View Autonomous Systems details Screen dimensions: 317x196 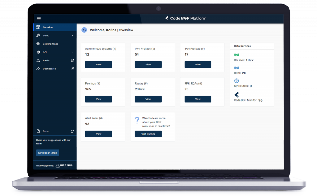[x=98, y=65]
